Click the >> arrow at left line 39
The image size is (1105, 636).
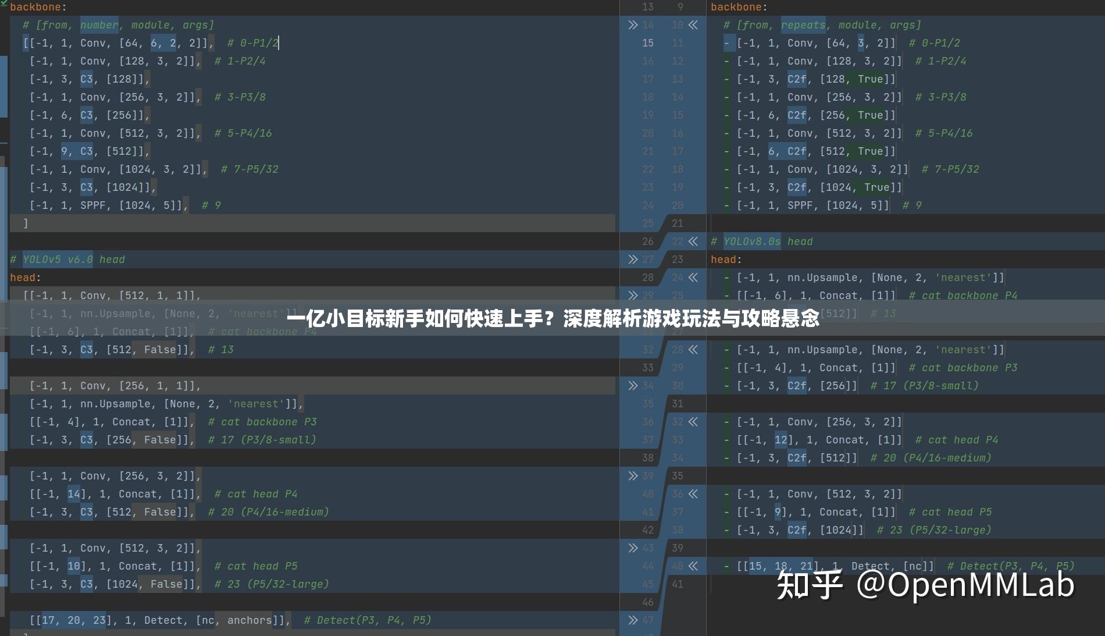(633, 476)
